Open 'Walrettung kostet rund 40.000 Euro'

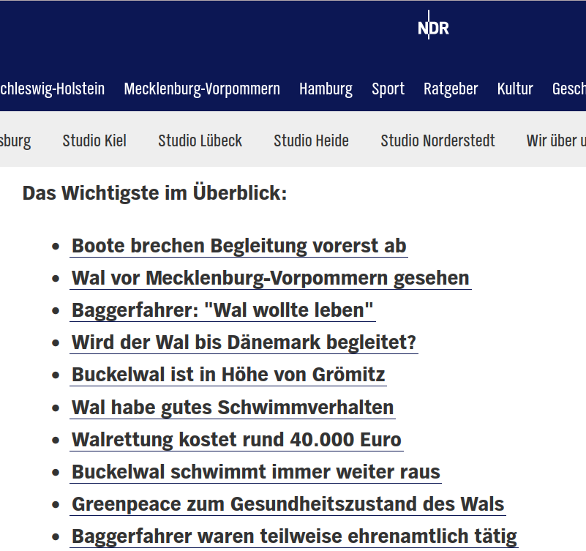point(236,439)
